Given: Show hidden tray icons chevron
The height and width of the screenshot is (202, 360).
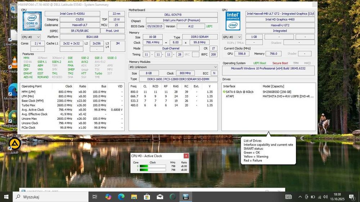Looking at the screenshot, I should pos(300,197).
